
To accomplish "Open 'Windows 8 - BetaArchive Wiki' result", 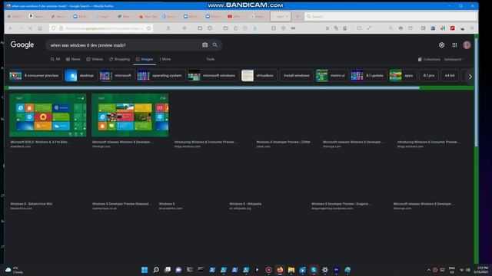I will point(32,204).
